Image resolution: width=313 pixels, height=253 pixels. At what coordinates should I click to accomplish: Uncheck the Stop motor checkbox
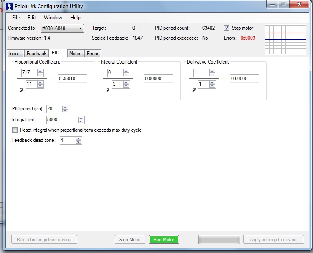pyautogui.click(x=226, y=28)
